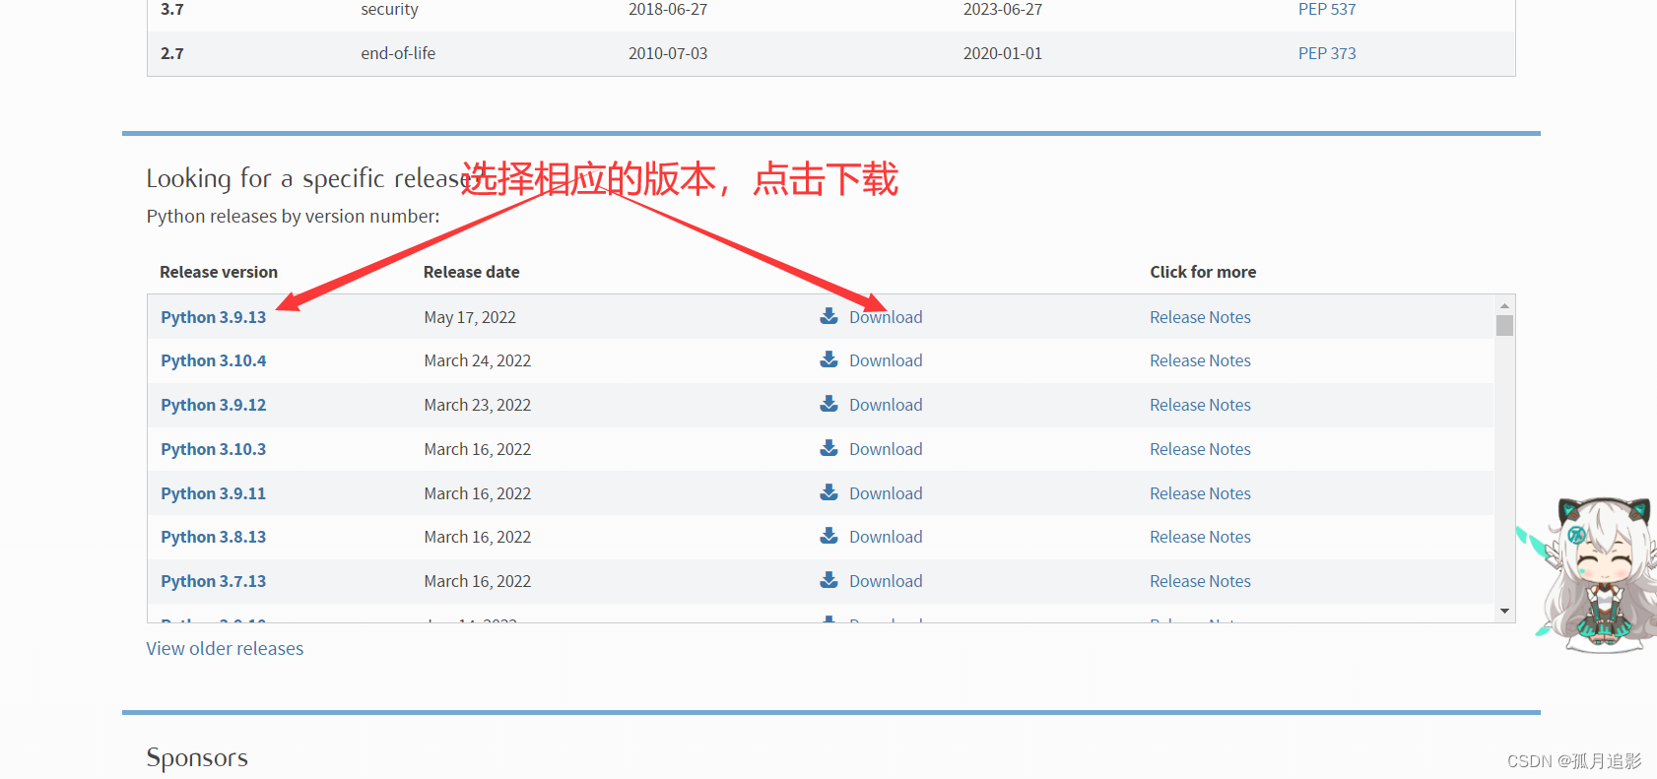Click the releases list scrollbar thumb
Screen dimensions: 1657x779
(1504, 326)
